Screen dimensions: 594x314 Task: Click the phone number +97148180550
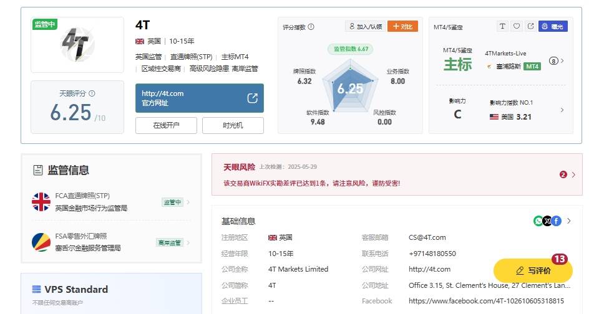point(432,254)
